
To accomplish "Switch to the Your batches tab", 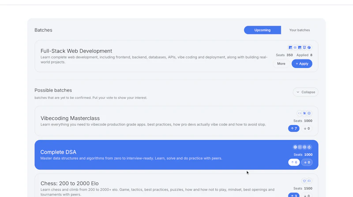I will click(300, 30).
